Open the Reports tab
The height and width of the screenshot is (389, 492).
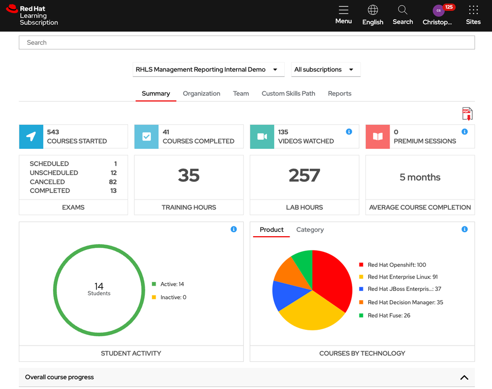[339, 94]
